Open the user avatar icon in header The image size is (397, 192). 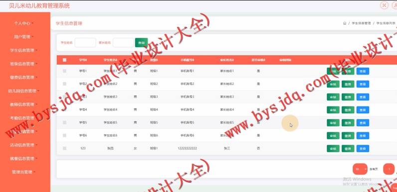point(395,5)
